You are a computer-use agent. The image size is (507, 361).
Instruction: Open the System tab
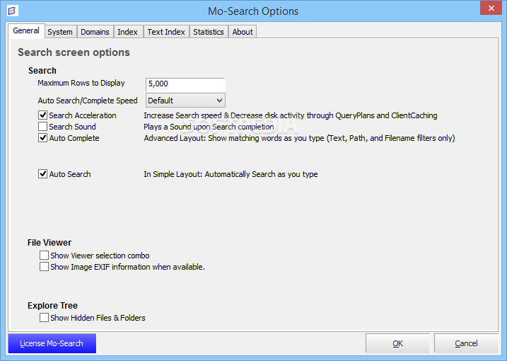(x=60, y=32)
